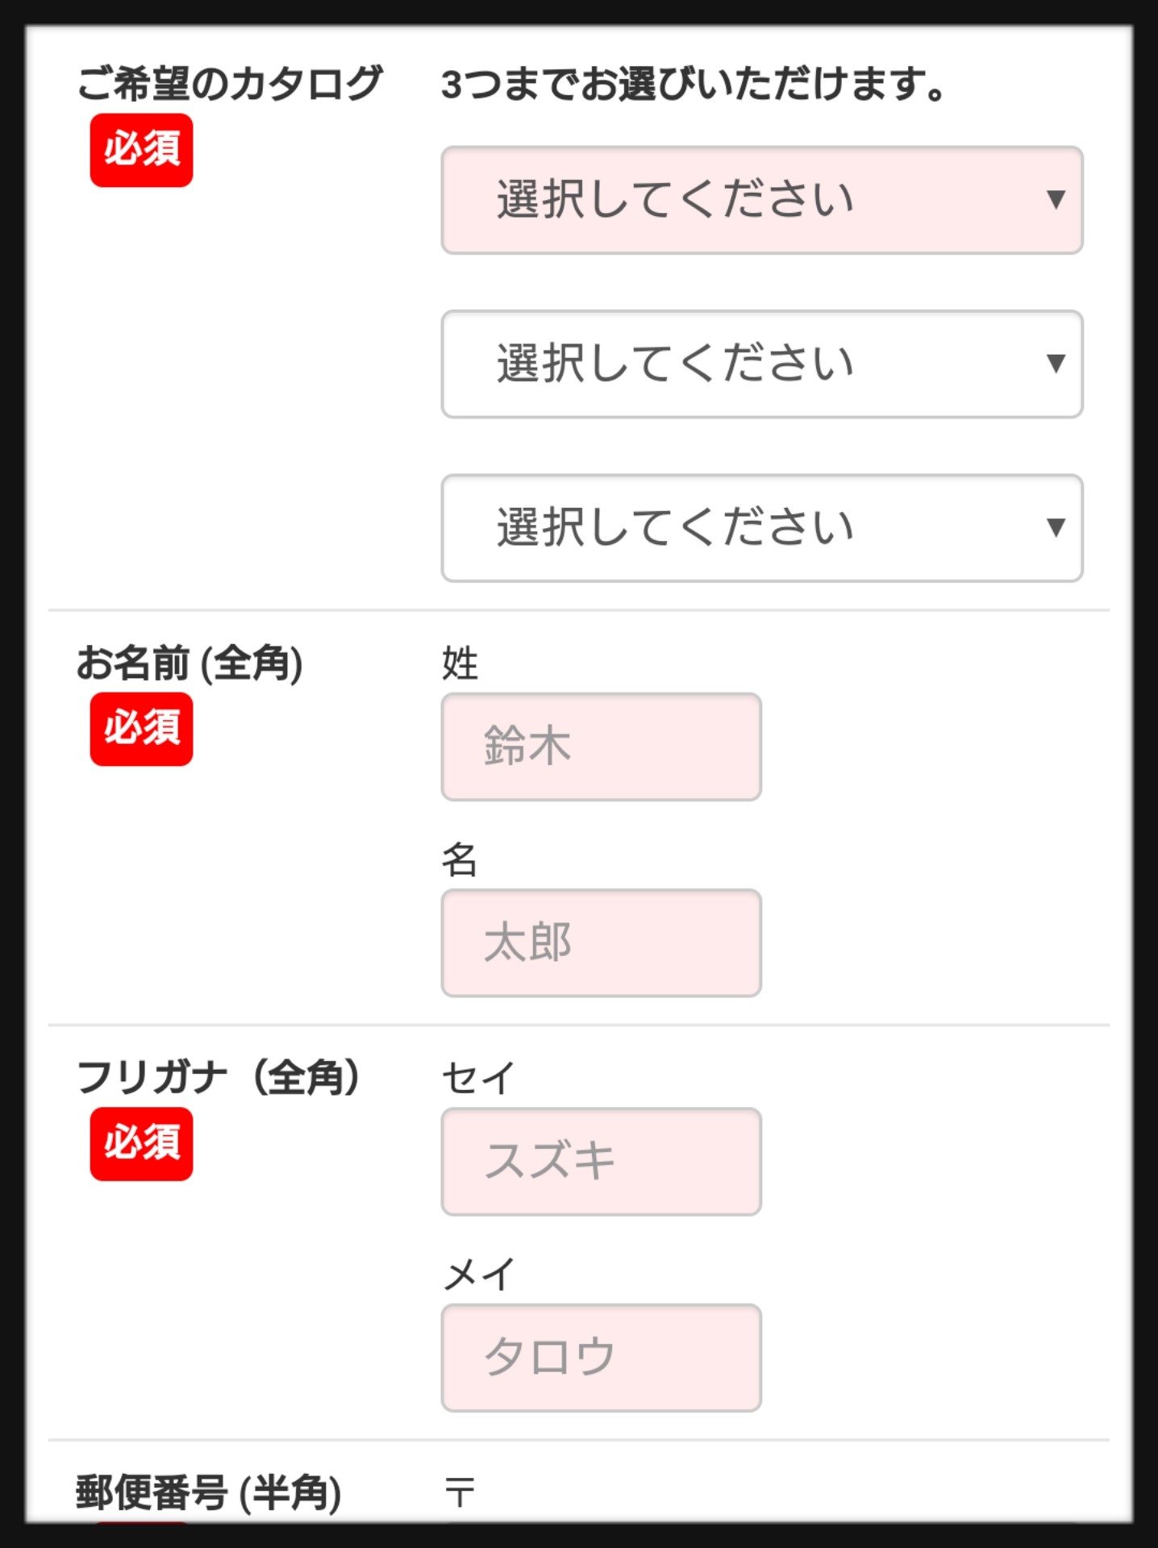Click the 郵便番号 (半角) heading label

(x=209, y=1492)
